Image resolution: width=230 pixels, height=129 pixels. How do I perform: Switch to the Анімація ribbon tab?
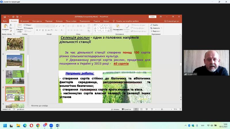pos(59,21)
